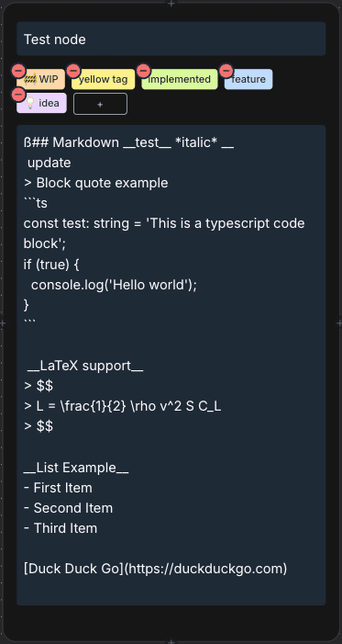Screen dimensions: 342x644
Task: Select the yellow tag label
Action: click(103, 79)
